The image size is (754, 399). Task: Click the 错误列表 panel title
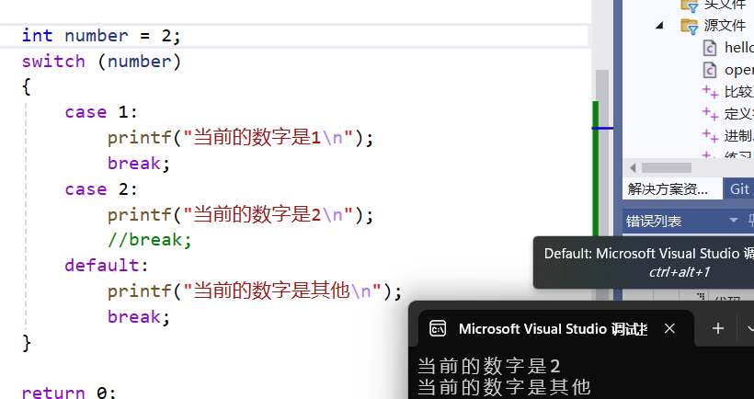[654, 222]
